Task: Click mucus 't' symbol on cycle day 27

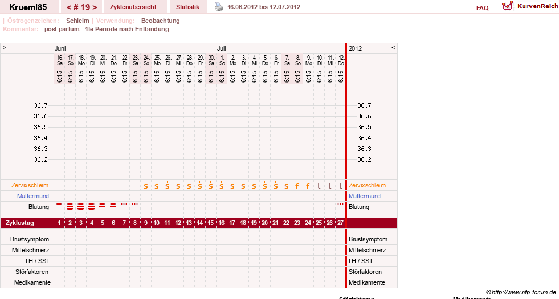Action: [x=340, y=186]
